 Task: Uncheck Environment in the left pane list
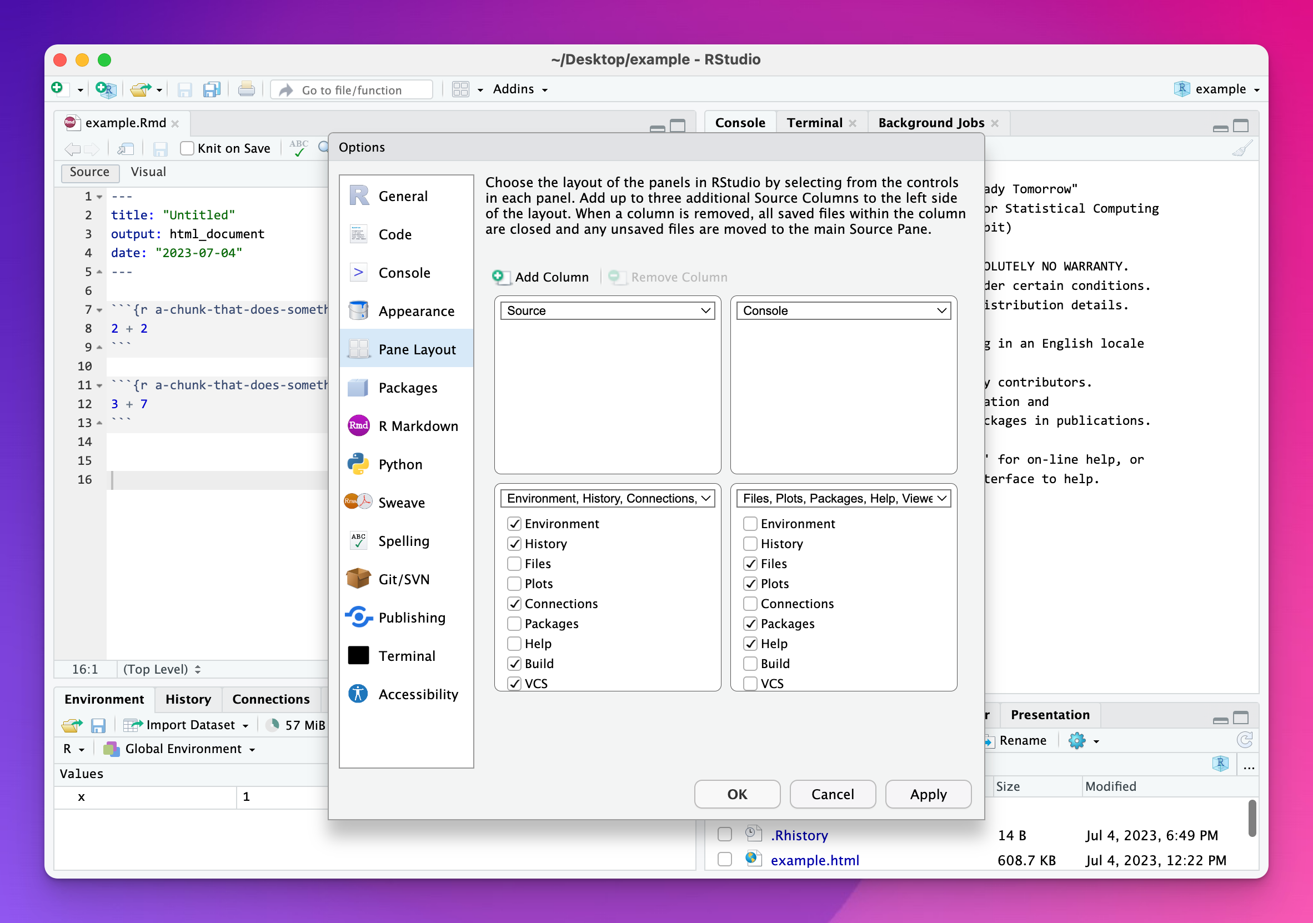515,524
